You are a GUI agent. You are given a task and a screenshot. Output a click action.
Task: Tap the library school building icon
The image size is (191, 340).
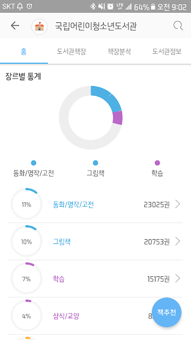click(39, 27)
